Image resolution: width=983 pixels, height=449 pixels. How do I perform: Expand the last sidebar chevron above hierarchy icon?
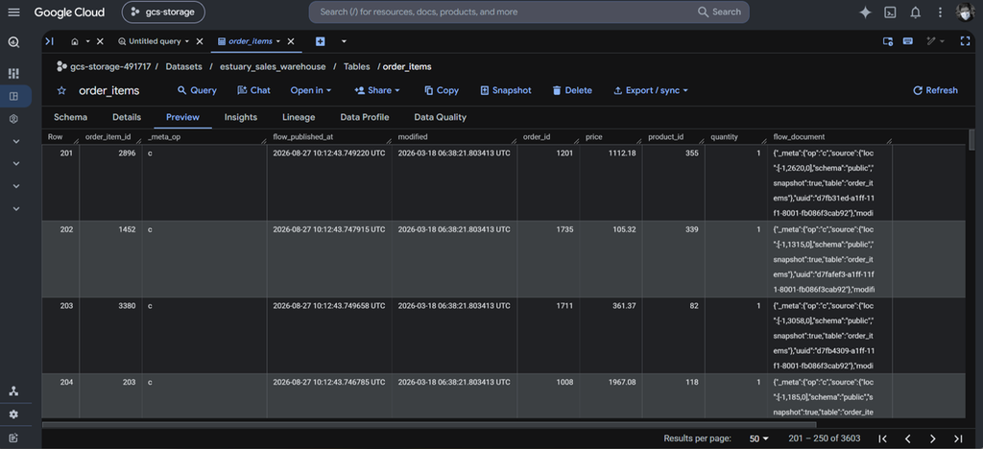pyautogui.click(x=16, y=208)
